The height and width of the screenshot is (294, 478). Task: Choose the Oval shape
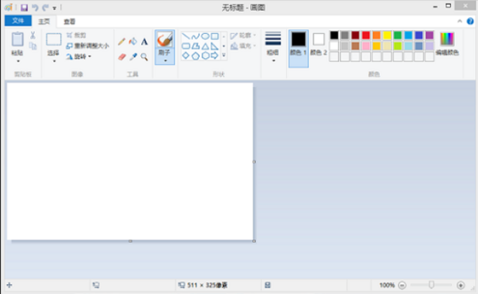[x=205, y=36]
